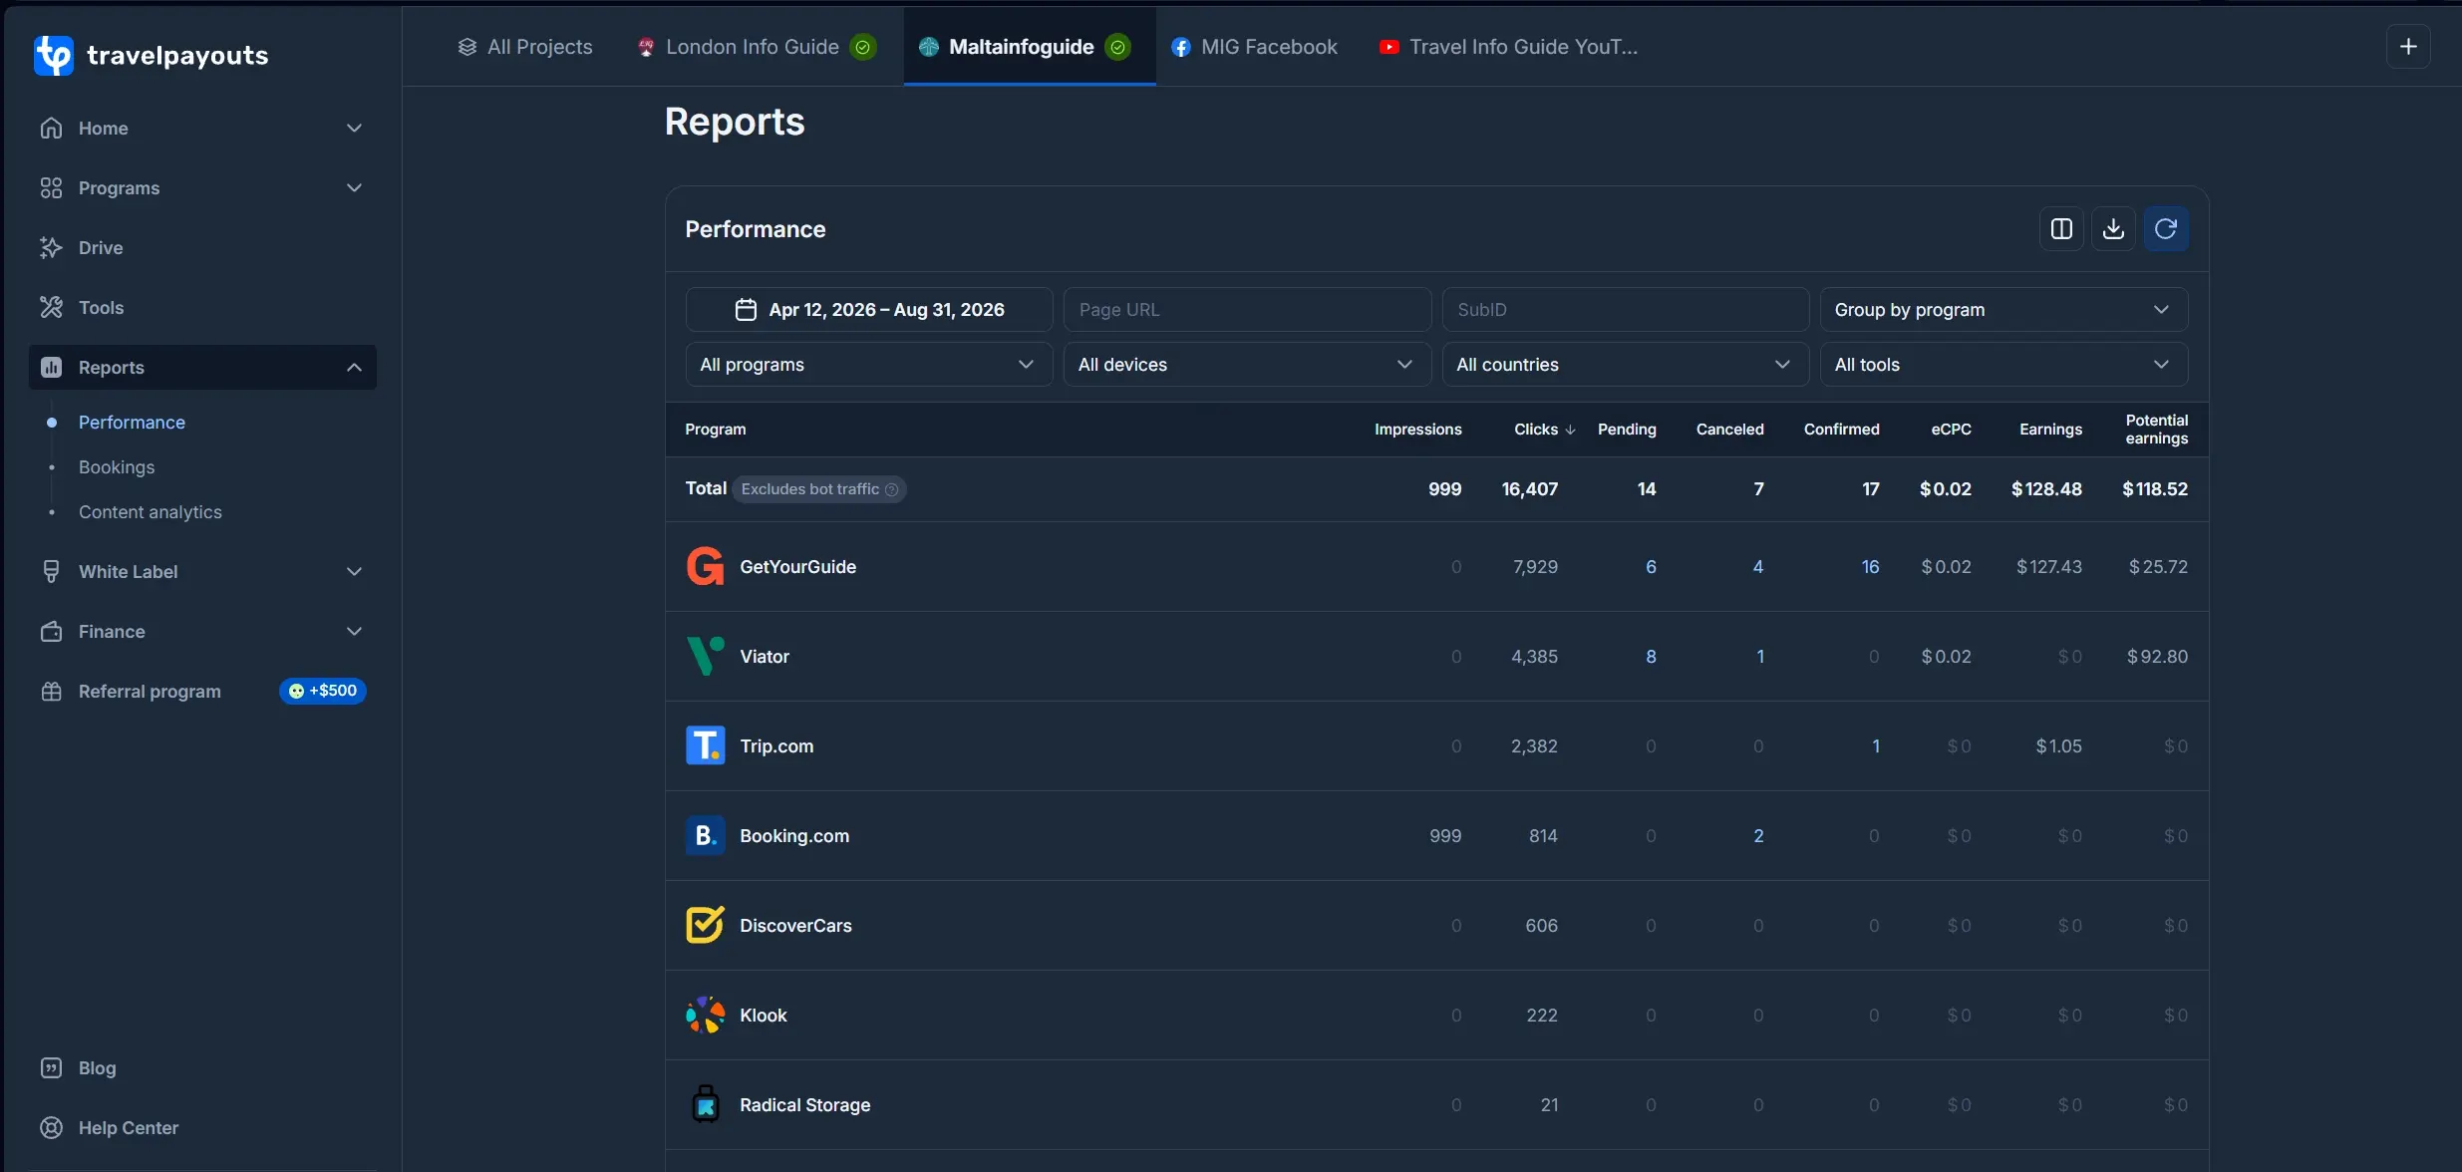The height and width of the screenshot is (1172, 2462).
Task: Click the Blog quote icon
Action: tap(51, 1068)
